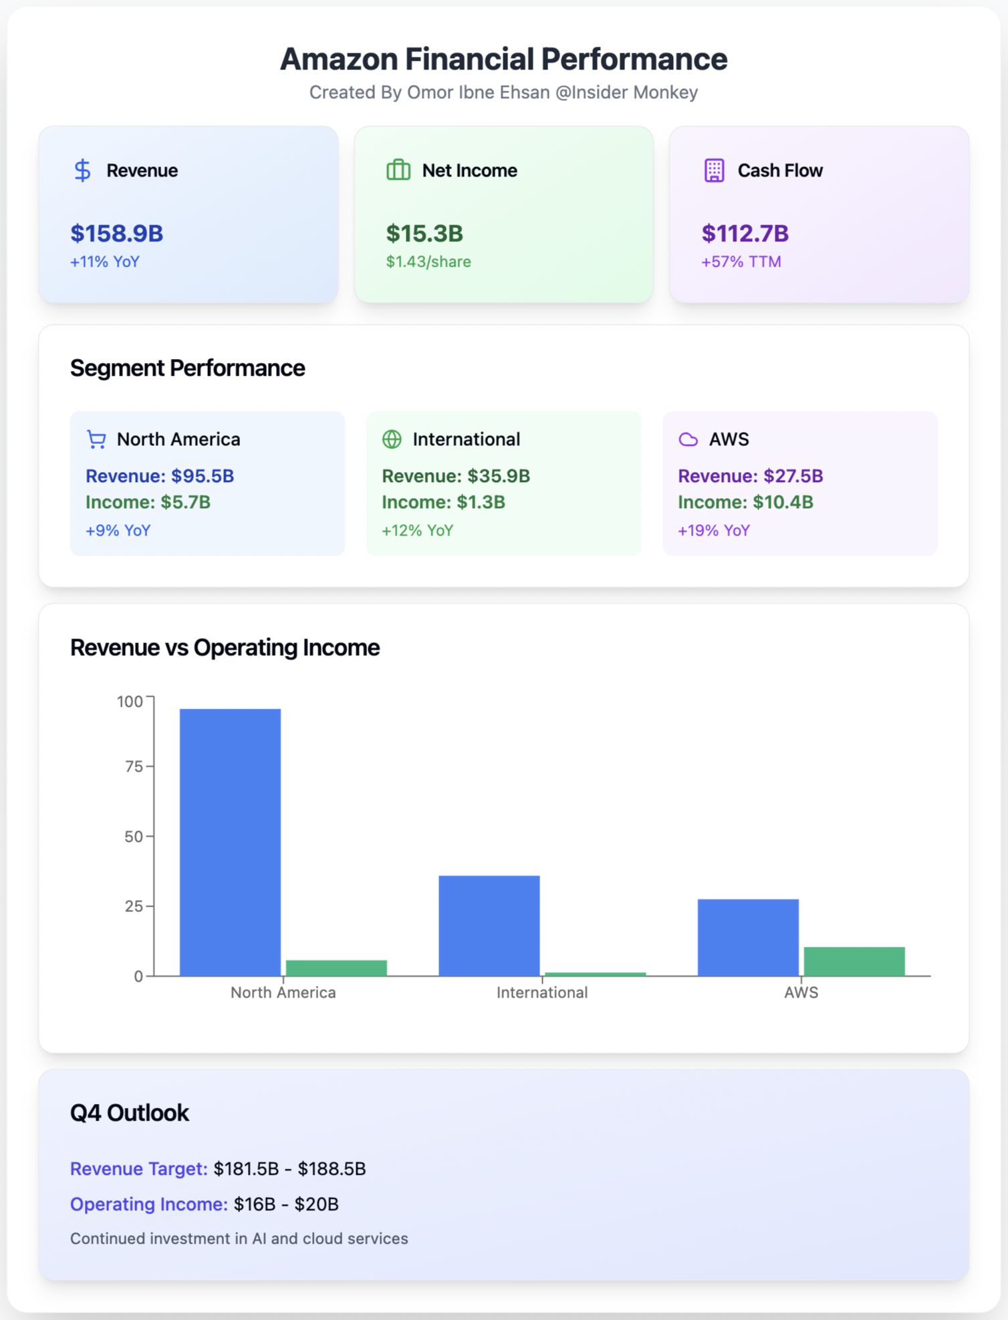Select the $158.9B revenue figure

(x=117, y=233)
